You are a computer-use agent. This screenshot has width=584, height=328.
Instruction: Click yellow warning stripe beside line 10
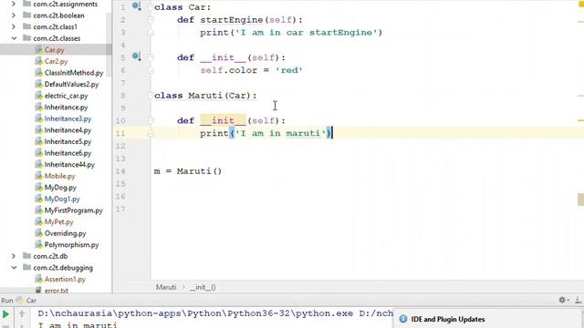click(x=580, y=120)
